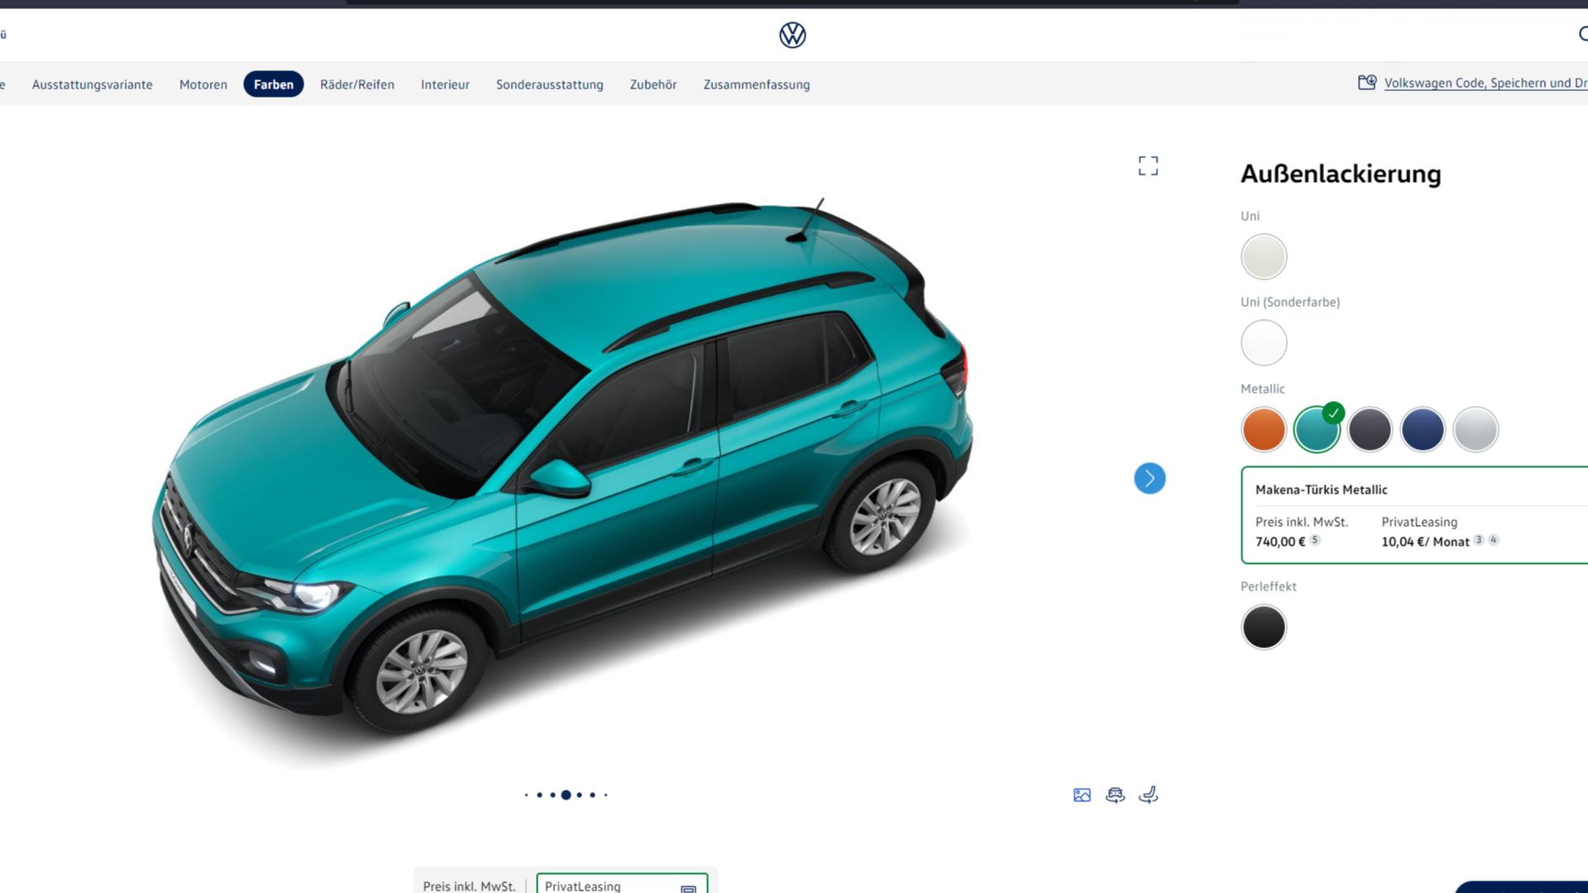Click the leftmost carousel pagination dot
This screenshot has height=893, width=1588.
point(526,795)
